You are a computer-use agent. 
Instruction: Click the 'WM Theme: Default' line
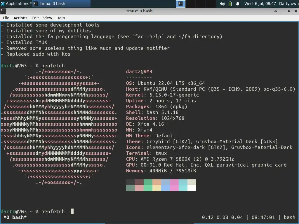[151, 136]
